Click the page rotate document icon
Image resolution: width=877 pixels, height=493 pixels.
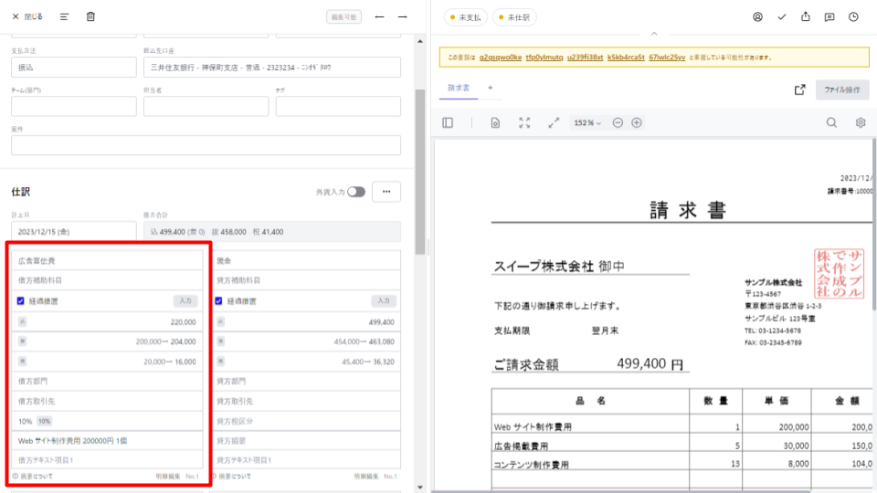(x=495, y=122)
